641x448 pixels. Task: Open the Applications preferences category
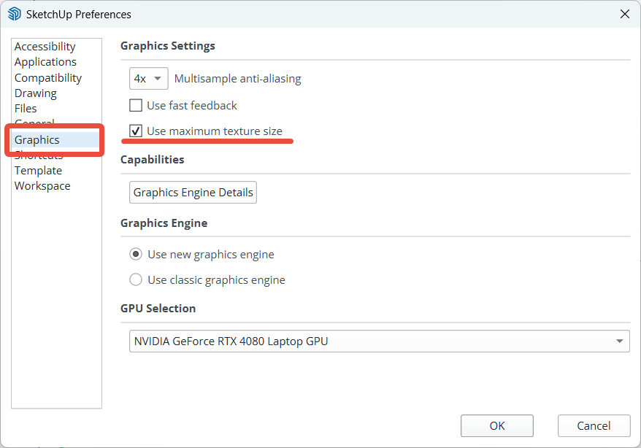[45, 62]
